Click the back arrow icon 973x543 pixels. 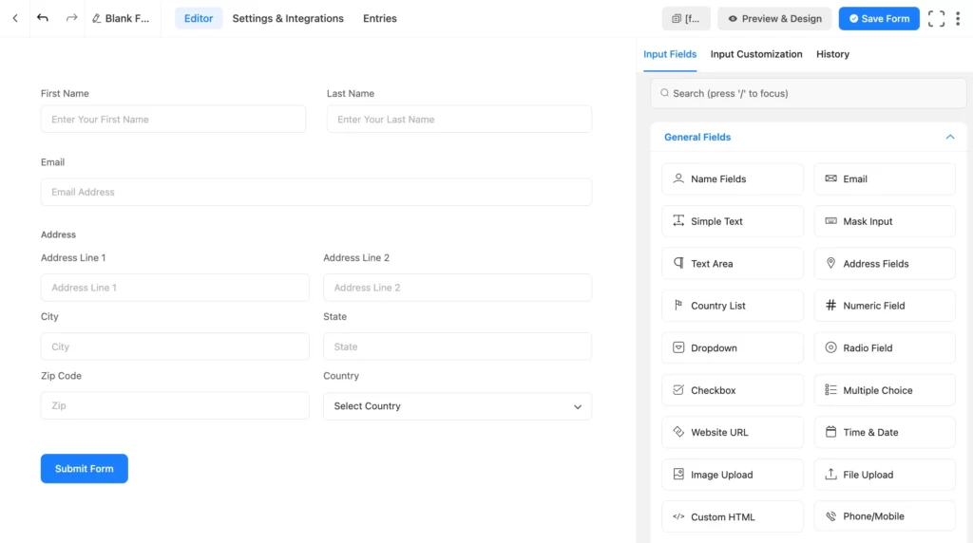(15, 19)
